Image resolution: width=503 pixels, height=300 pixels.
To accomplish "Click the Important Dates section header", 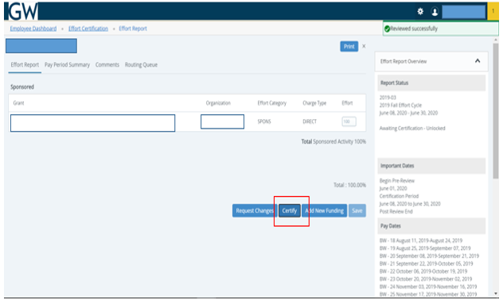I will [x=431, y=166].
